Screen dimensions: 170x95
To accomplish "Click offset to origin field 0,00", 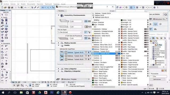I will click(x=76, y=27).
